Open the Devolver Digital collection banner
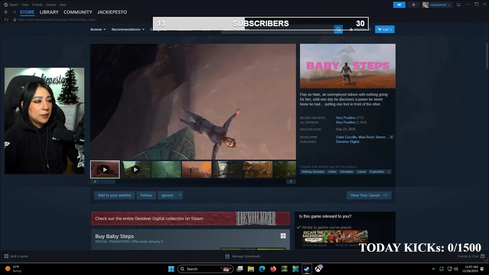This screenshot has width=489, height=275. tap(190, 218)
